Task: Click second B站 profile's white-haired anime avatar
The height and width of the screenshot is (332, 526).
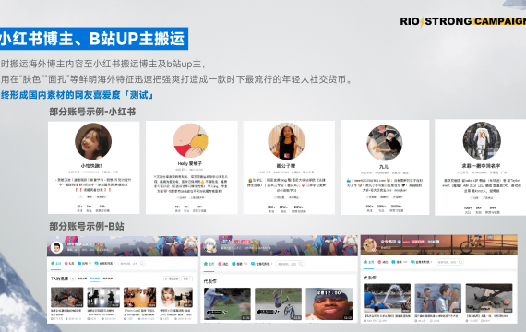Action: (210, 246)
